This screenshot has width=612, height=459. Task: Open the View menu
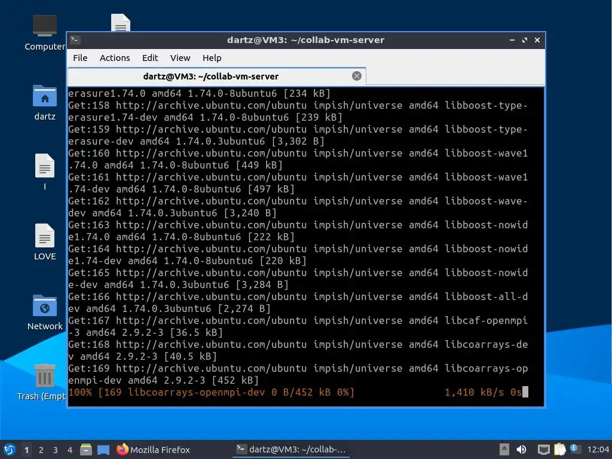180,58
